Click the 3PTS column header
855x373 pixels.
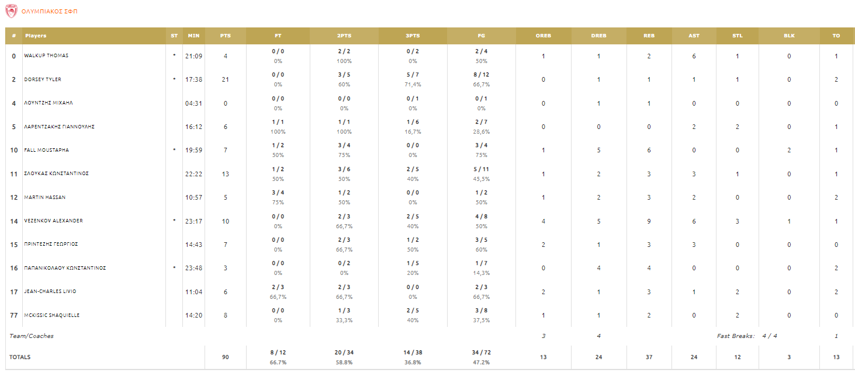(x=413, y=36)
